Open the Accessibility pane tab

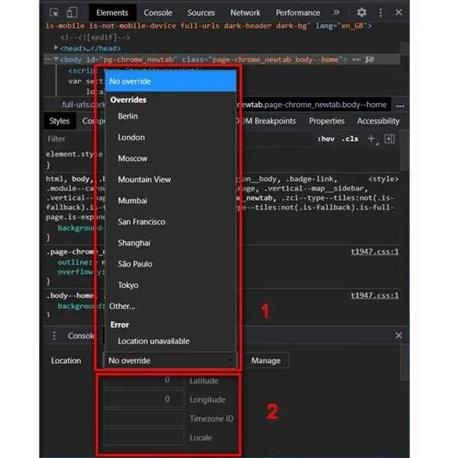coord(378,121)
